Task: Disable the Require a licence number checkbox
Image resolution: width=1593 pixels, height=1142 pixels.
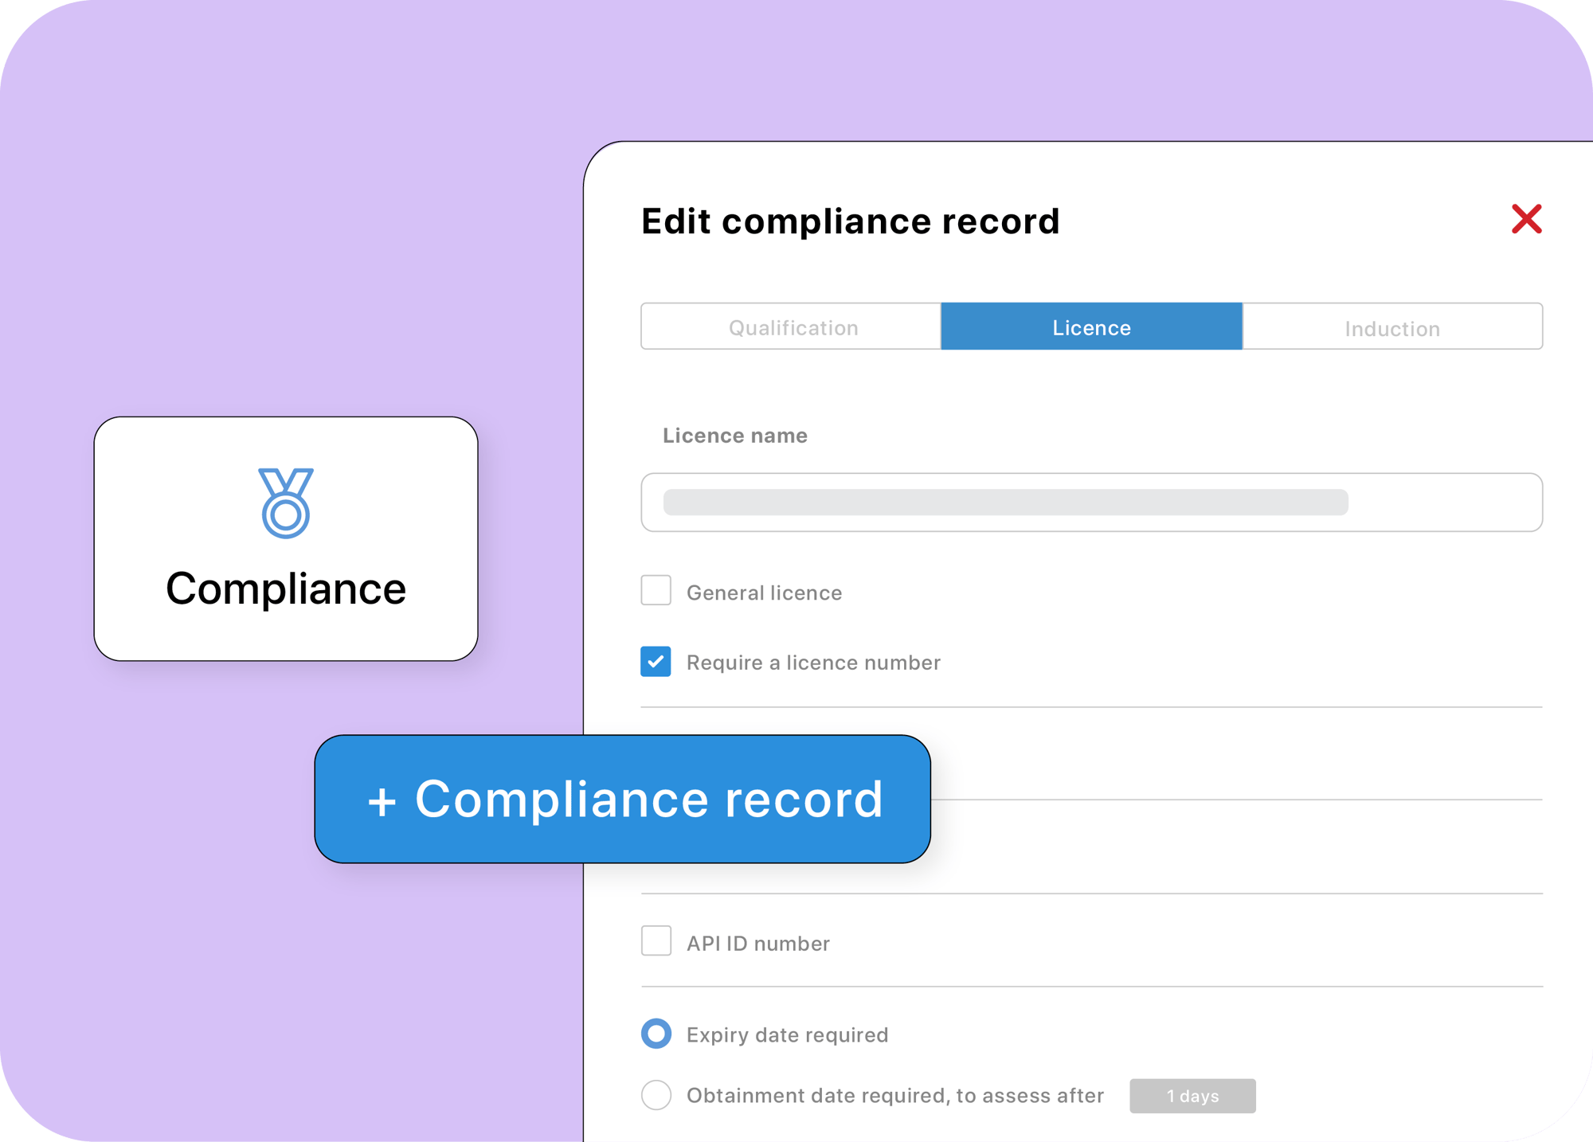Action: click(x=655, y=661)
